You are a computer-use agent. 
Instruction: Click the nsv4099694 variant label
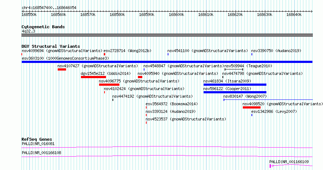coord(62,51)
